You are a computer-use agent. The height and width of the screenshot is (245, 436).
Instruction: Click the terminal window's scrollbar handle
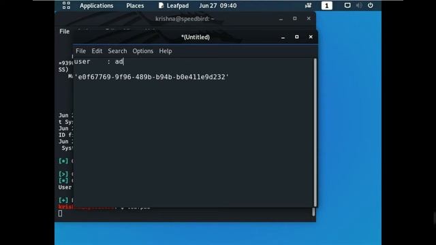313,212
